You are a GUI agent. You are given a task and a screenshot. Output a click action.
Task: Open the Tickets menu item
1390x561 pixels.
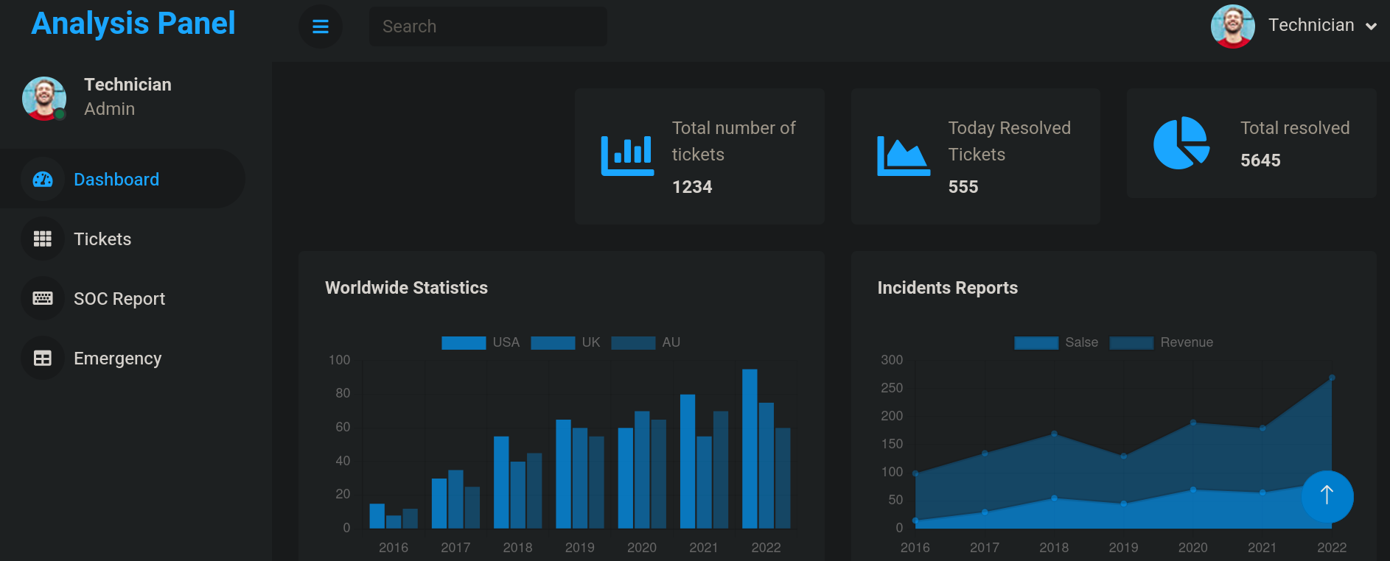[122, 239]
